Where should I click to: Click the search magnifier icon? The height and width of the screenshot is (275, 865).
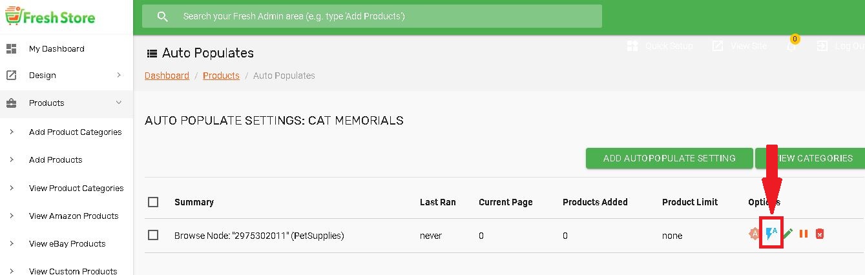click(163, 16)
